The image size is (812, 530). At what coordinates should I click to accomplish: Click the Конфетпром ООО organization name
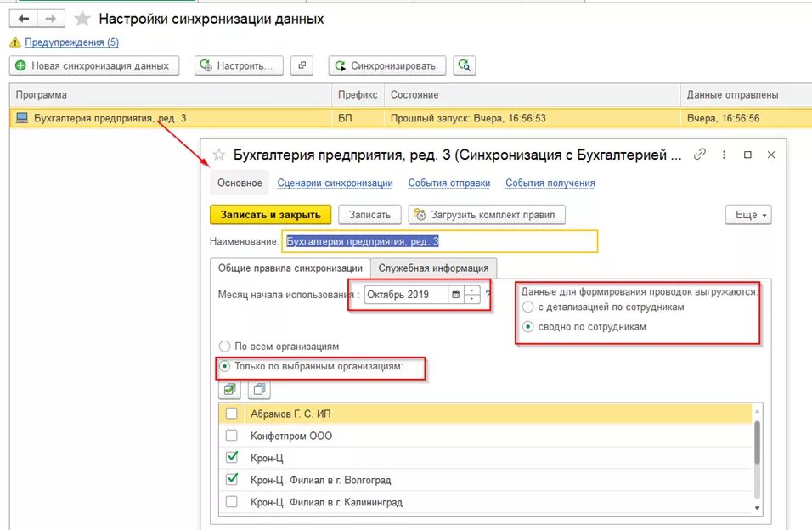(291, 437)
